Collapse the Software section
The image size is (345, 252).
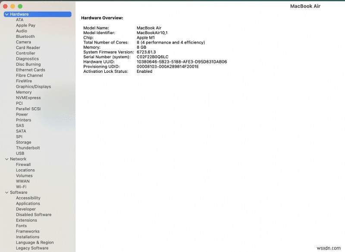pyautogui.click(x=6, y=192)
